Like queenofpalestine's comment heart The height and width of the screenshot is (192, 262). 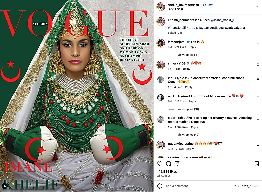pos(258,145)
